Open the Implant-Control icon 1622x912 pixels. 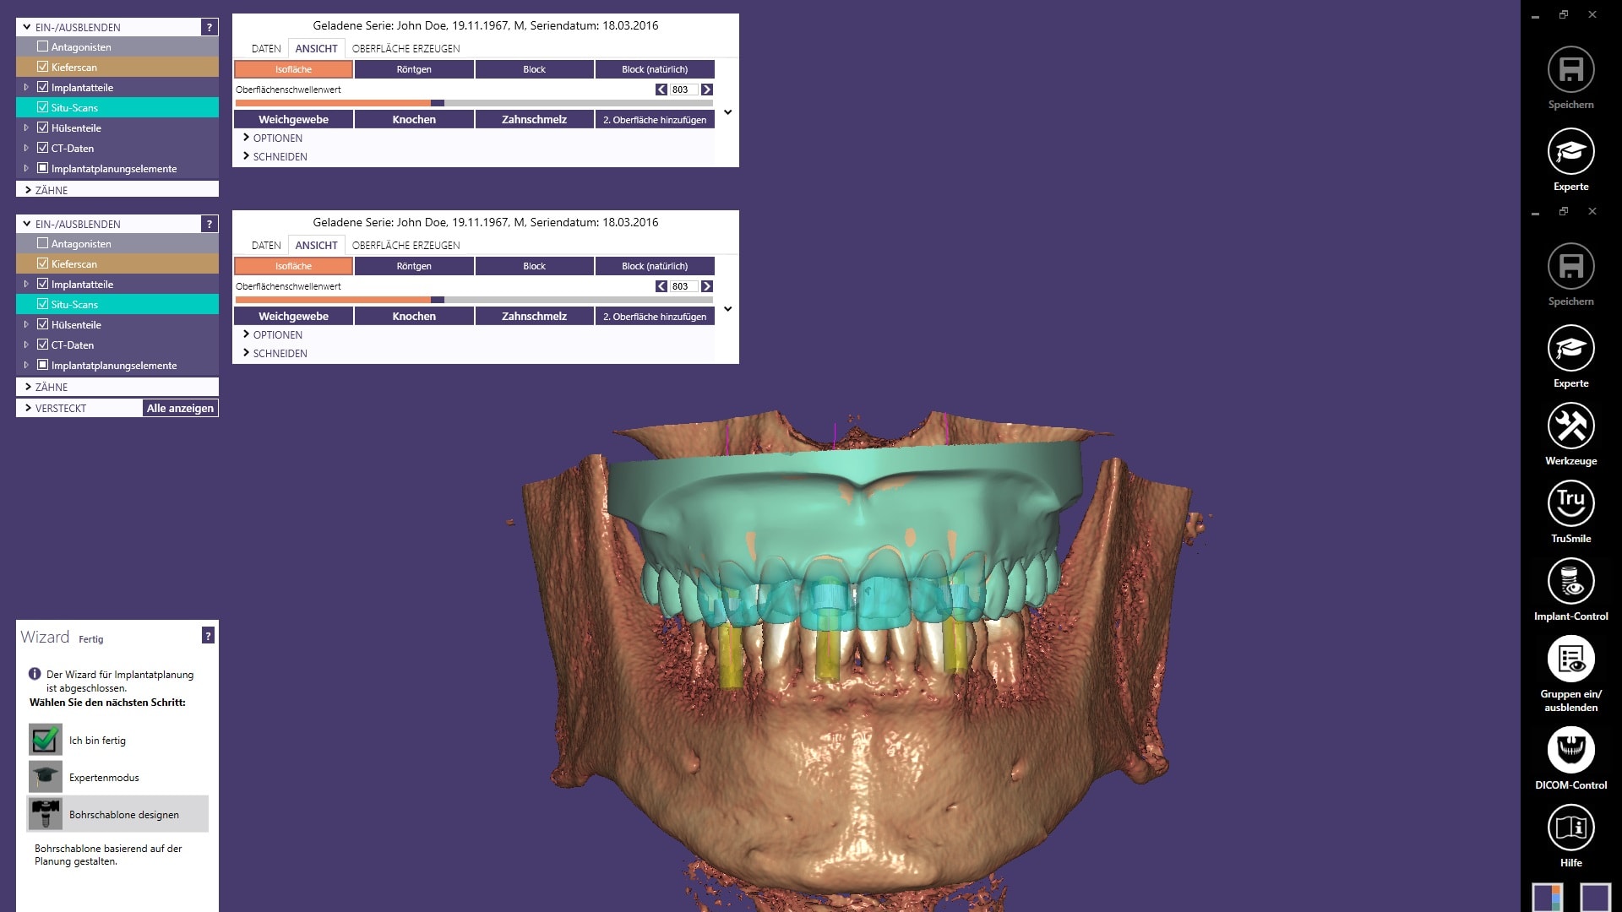click(x=1570, y=581)
